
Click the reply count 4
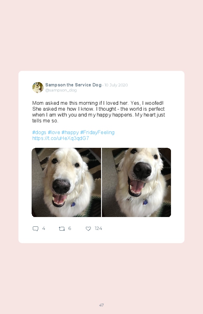(44, 228)
